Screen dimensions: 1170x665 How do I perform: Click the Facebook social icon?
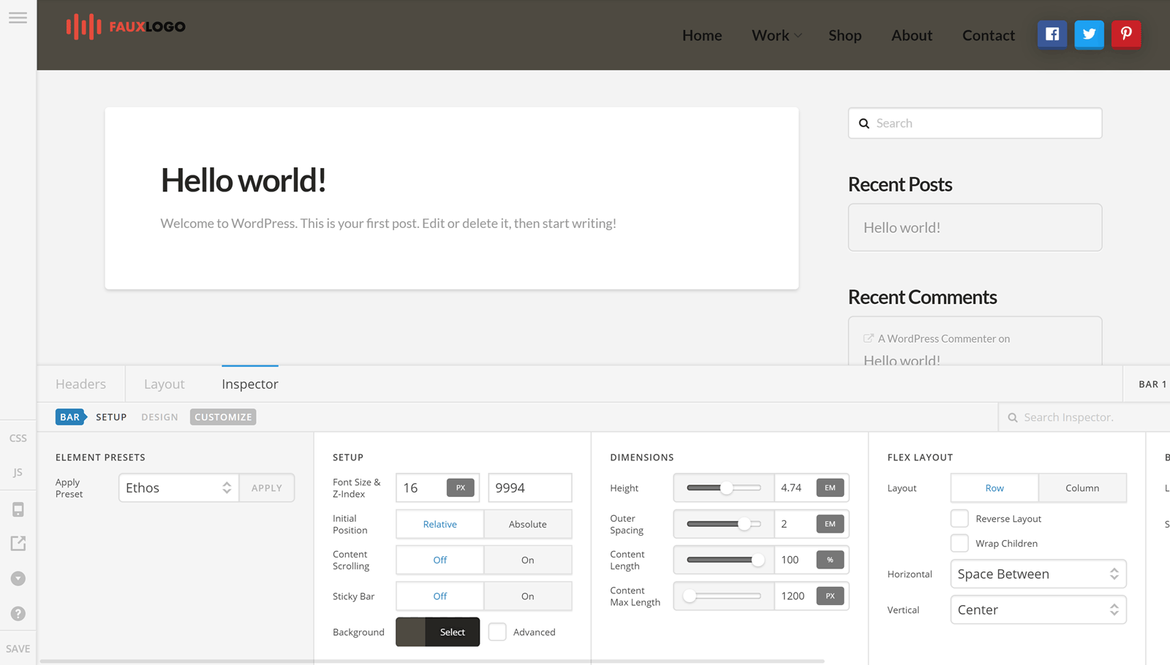[1052, 34]
